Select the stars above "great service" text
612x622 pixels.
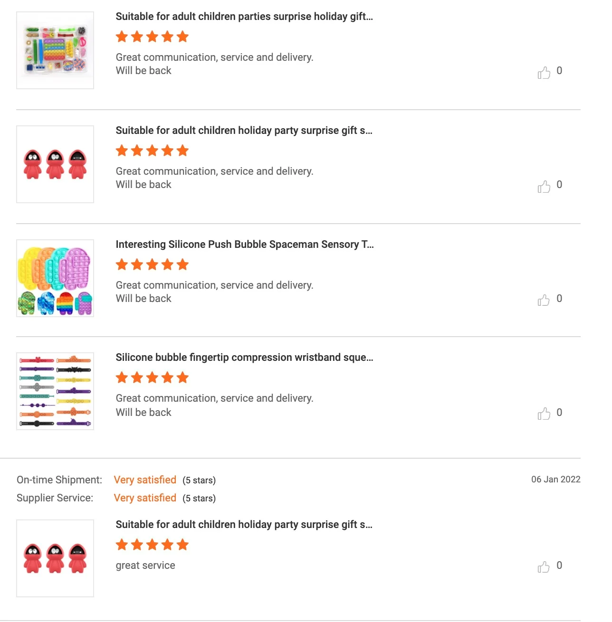pyautogui.click(x=152, y=545)
